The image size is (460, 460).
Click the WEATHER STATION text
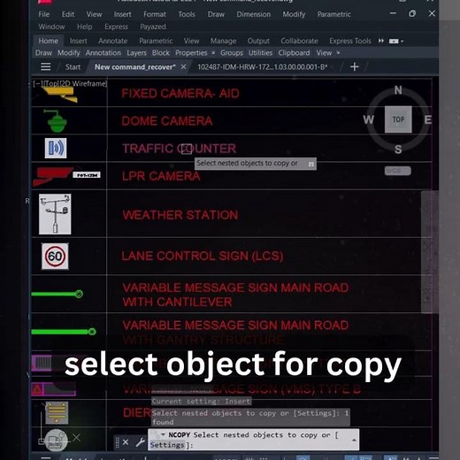pyautogui.click(x=180, y=215)
